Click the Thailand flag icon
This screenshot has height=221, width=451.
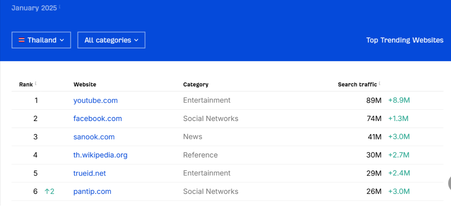21,40
